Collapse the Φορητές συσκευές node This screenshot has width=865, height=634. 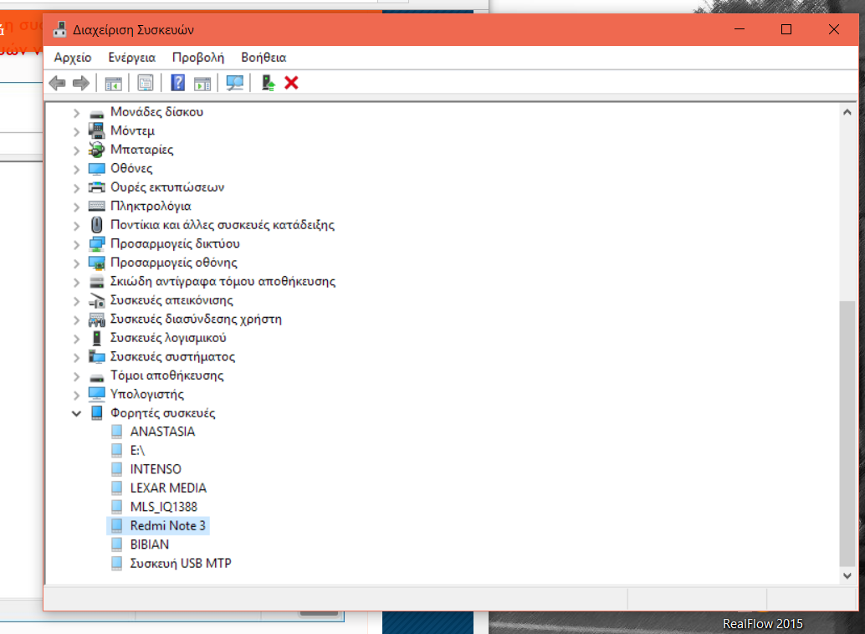(x=77, y=413)
